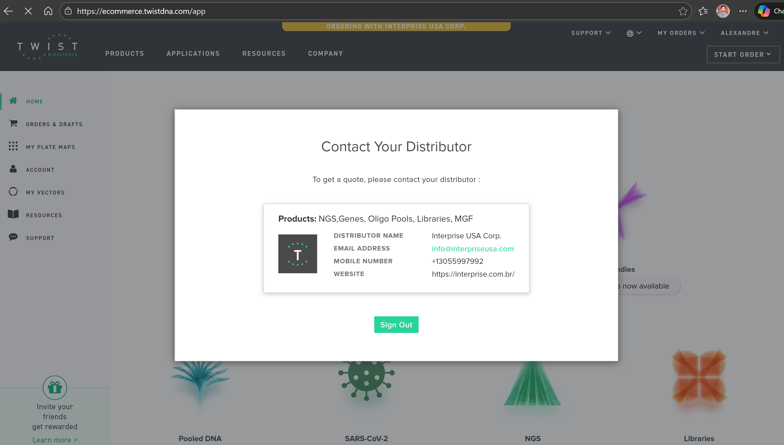
Task: Open the language globe dropdown
Action: tap(634, 33)
